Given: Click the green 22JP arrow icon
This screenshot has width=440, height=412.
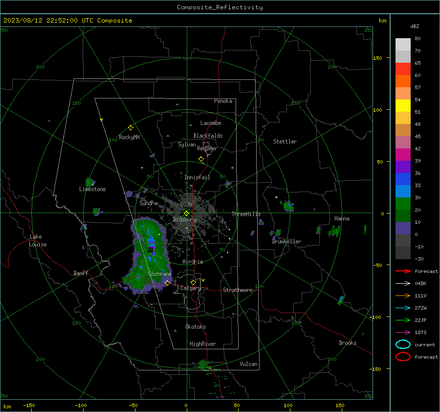Looking at the screenshot, I should (x=403, y=320).
